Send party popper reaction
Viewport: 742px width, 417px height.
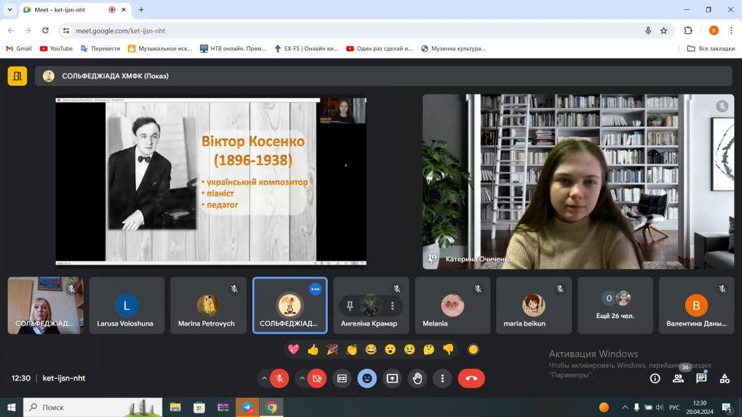click(332, 349)
